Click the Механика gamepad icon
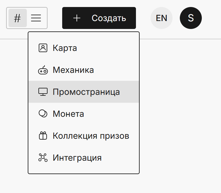 click(43, 70)
